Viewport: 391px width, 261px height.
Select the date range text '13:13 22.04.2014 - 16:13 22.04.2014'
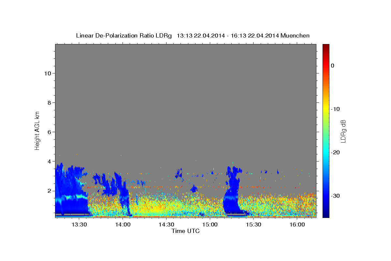pos(227,36)
